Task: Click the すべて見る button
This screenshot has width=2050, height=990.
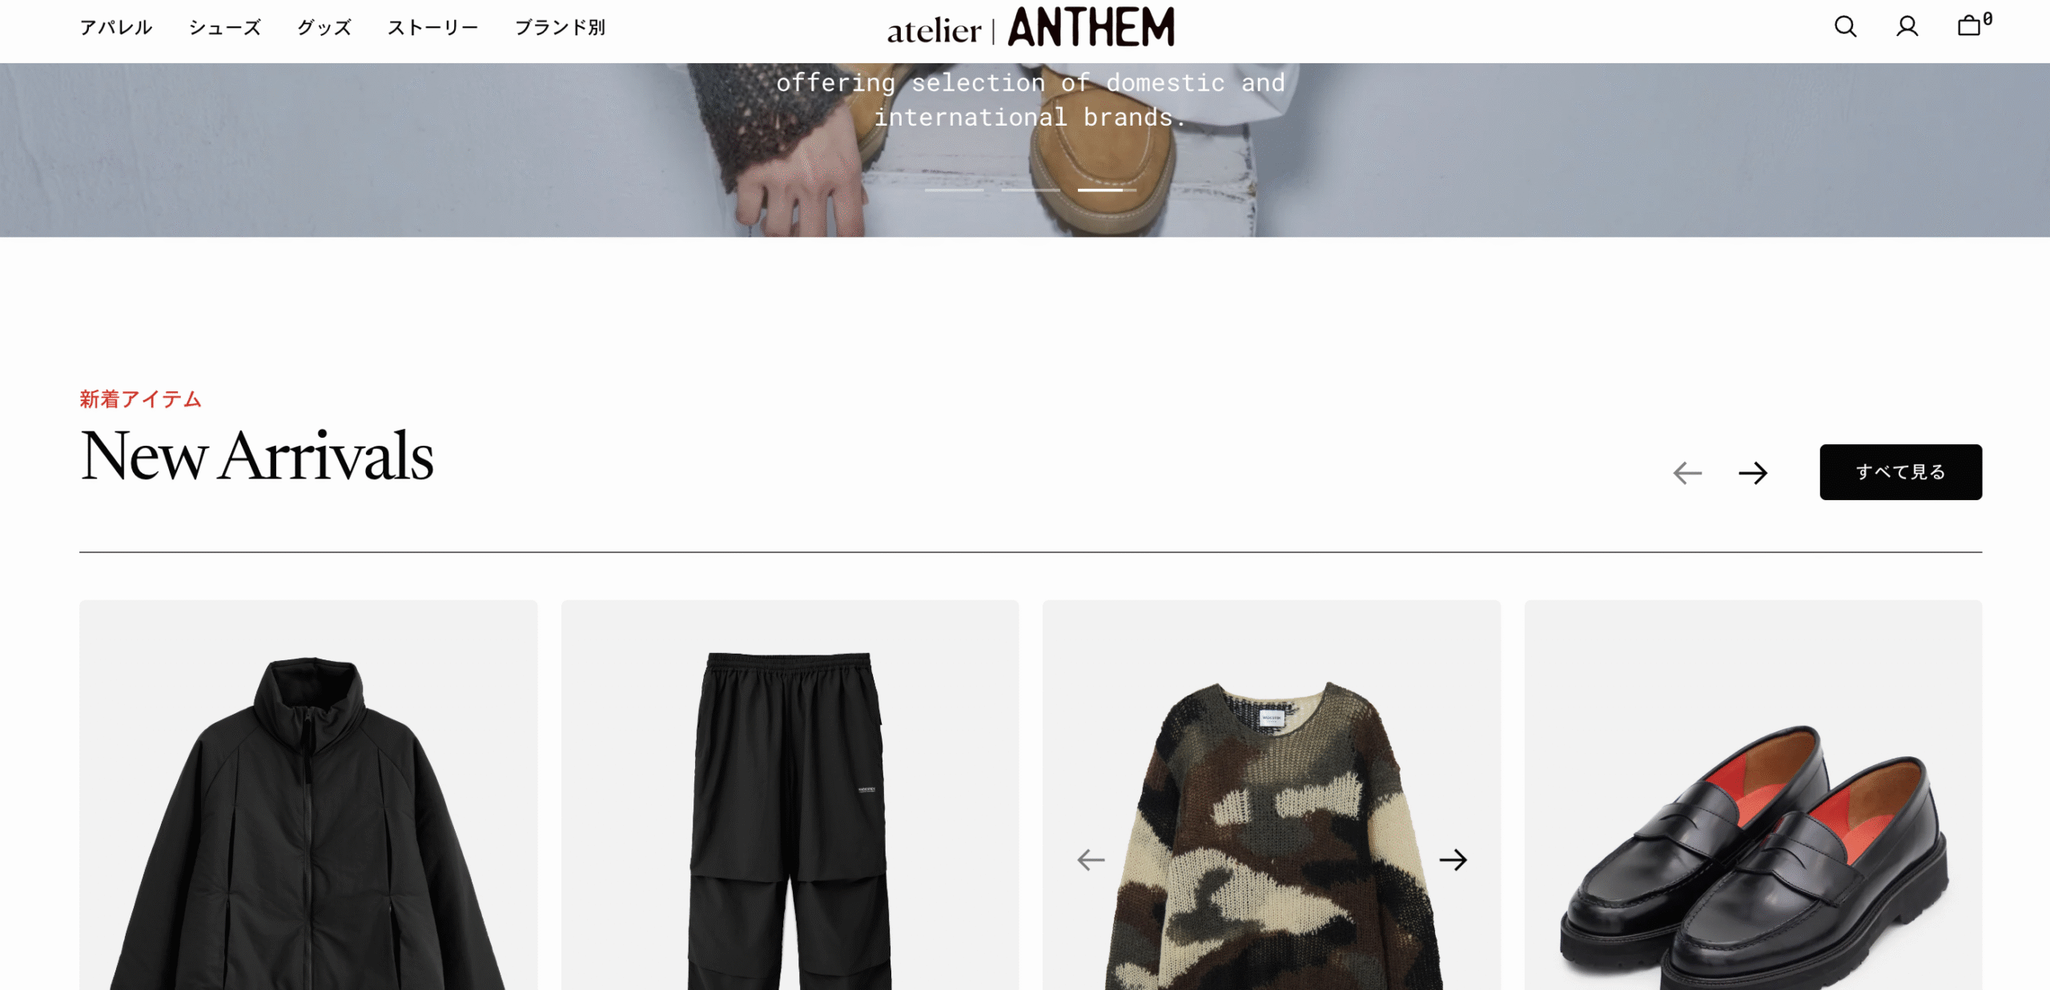Action: (x=1900, y=472)
